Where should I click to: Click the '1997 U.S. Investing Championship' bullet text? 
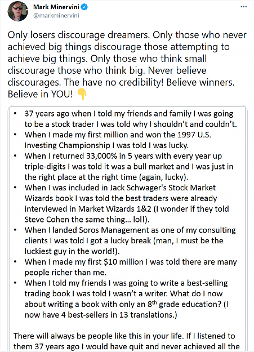pos(118,140)
